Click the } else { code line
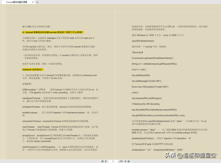Image resolution: width=221 pixels, height=163 pixels. [135, 92]
